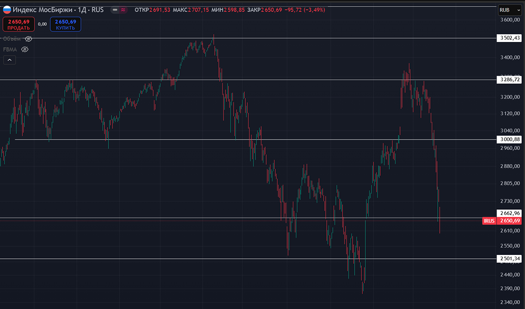The height and width of the screenshot is (309, 525).
Task: Click the 2 610,00 price scale tick
Action: point(510,231)
